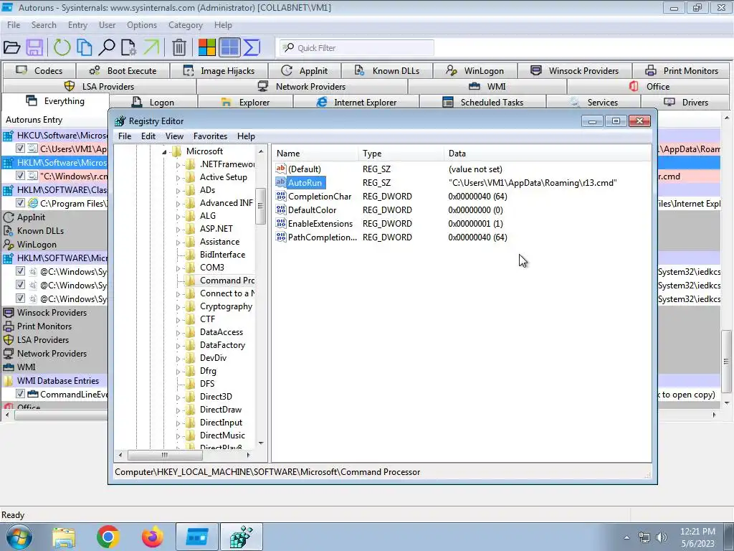Click the sigma VirusTotal toolbar icon
The image size is (734, 551).
[x=252, y=47]
